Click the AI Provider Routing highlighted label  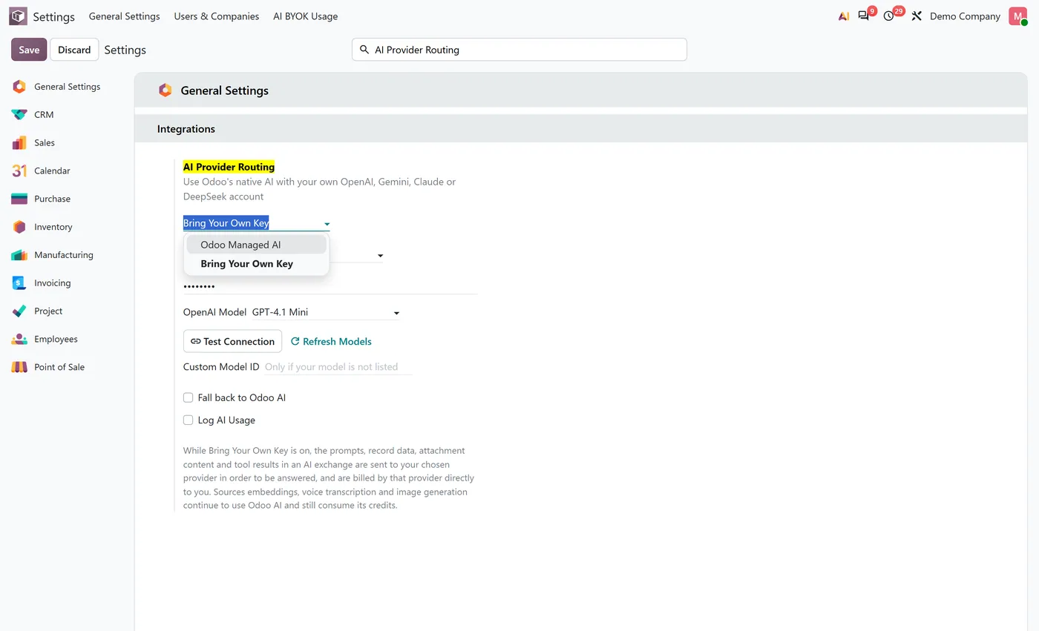pos(229,167)
